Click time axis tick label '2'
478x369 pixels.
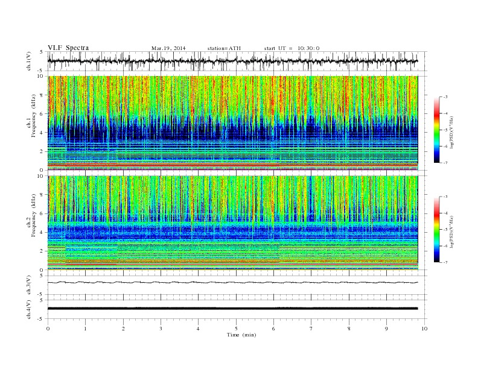click(x=123, y=329)
